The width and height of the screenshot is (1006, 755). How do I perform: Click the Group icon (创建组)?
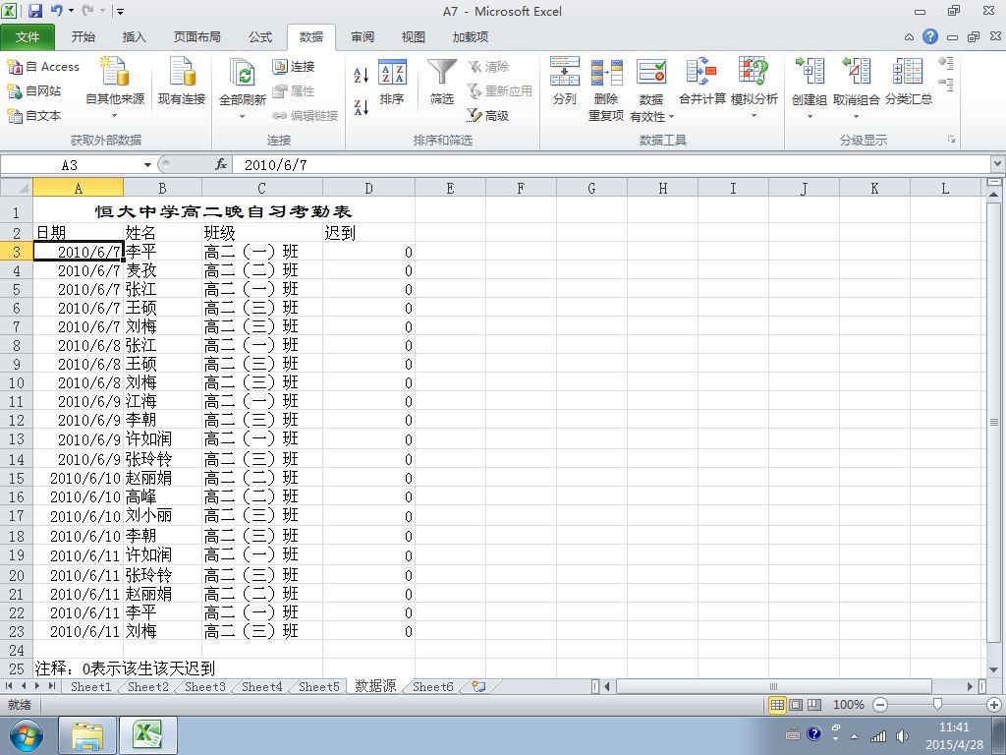pyautogui.click(x=810, y=72)
